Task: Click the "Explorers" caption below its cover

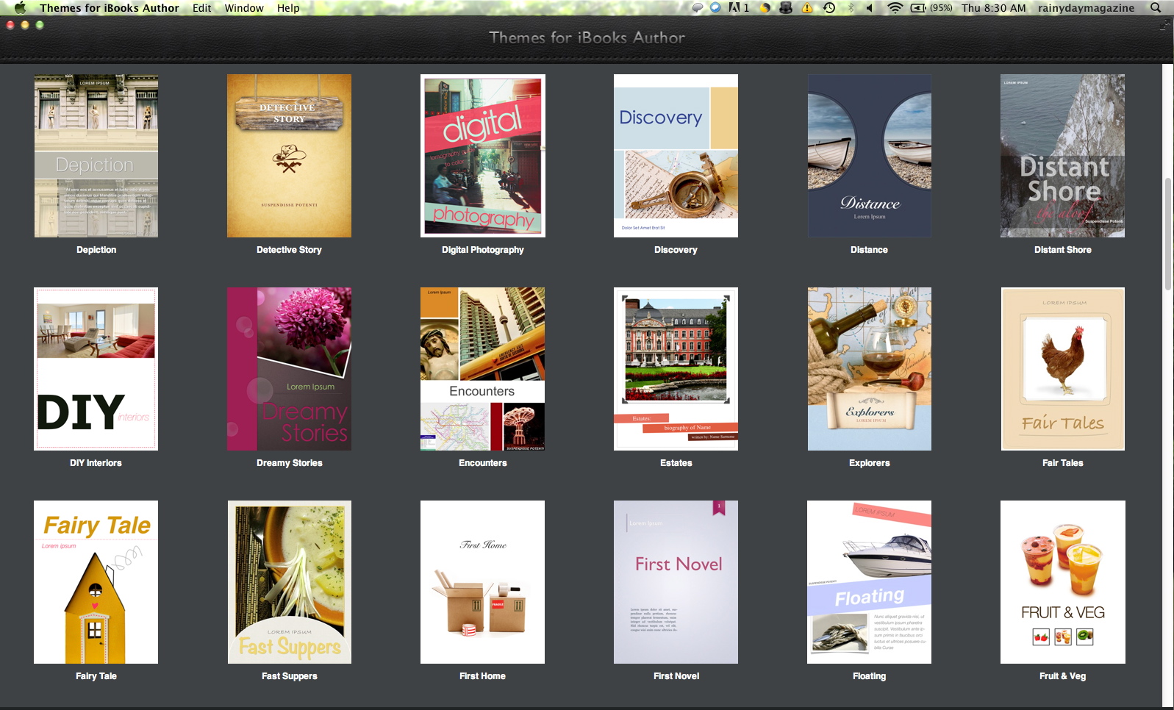Action: coord(870,463)
